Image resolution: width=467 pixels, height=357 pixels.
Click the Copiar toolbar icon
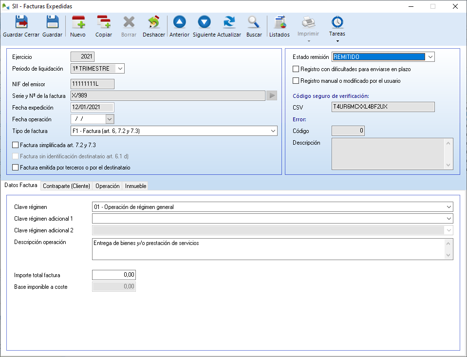click(103, 26)
